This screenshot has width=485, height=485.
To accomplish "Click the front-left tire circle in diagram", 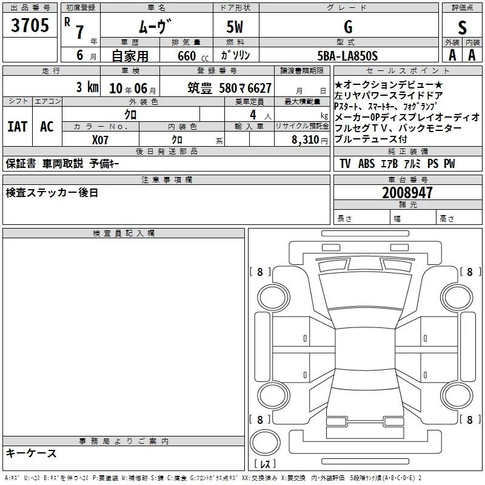I will (273, 298).
